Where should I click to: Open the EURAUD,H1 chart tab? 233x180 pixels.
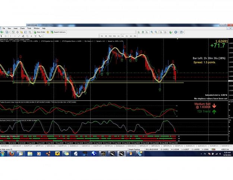(120, 146)
